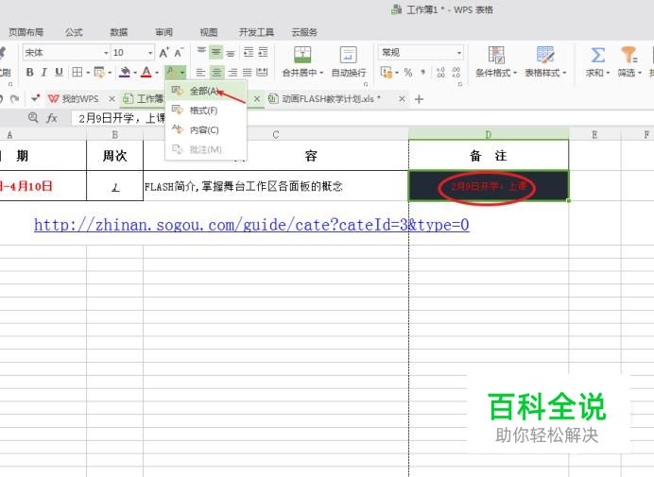The image size is (654, 477).
Task: Click the decrease decimal places icon
Action: 456,73
